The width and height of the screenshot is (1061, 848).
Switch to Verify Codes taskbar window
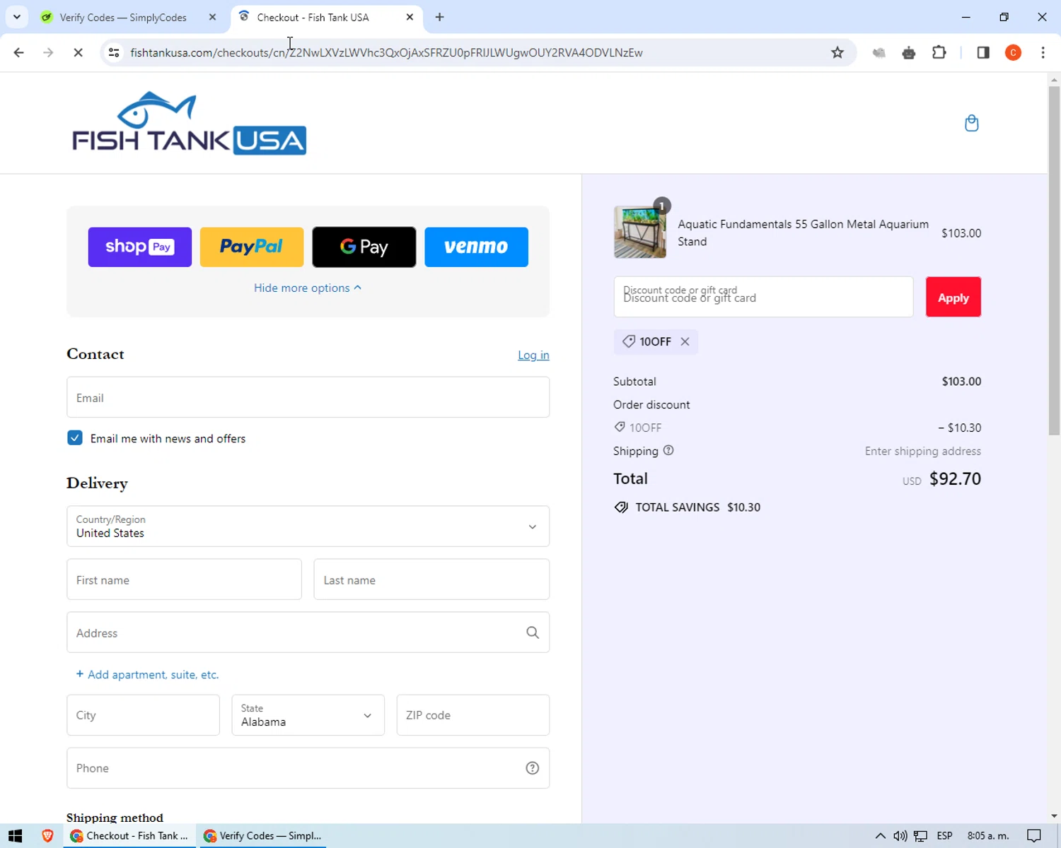click(x=262, y=836)
